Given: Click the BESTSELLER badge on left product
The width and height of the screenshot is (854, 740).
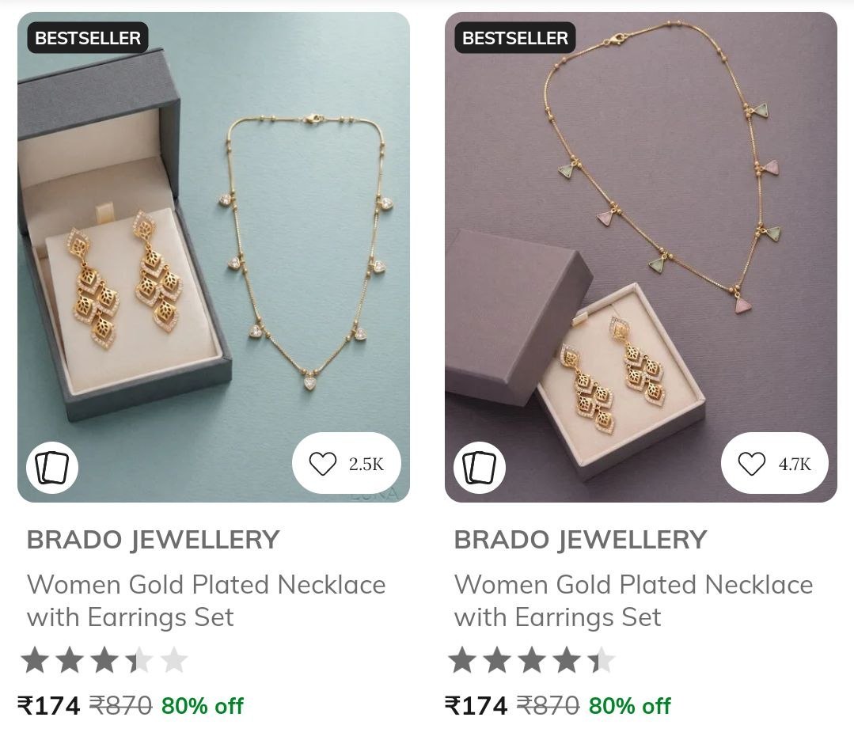Looking at the screenshot, I should point(88,37).
